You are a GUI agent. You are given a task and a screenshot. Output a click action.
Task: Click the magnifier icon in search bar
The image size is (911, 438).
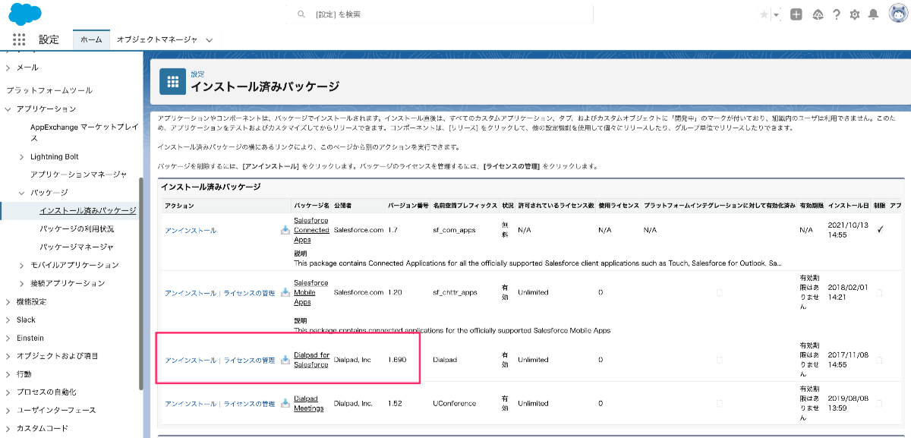[301, 14]
